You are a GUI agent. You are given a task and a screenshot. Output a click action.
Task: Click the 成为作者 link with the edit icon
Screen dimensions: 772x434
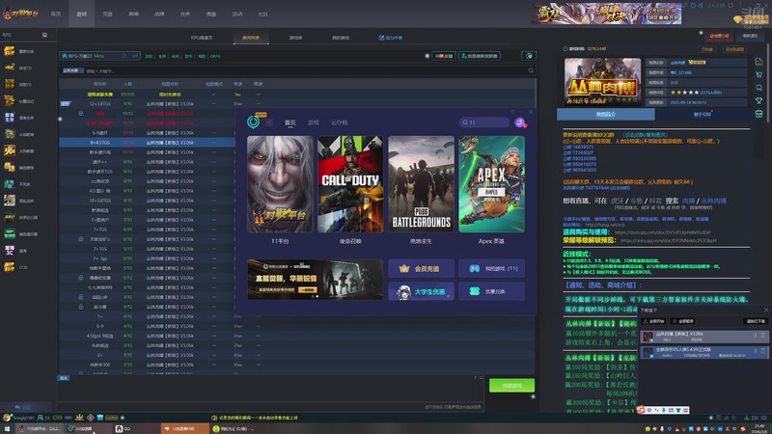tap(391, 38)
